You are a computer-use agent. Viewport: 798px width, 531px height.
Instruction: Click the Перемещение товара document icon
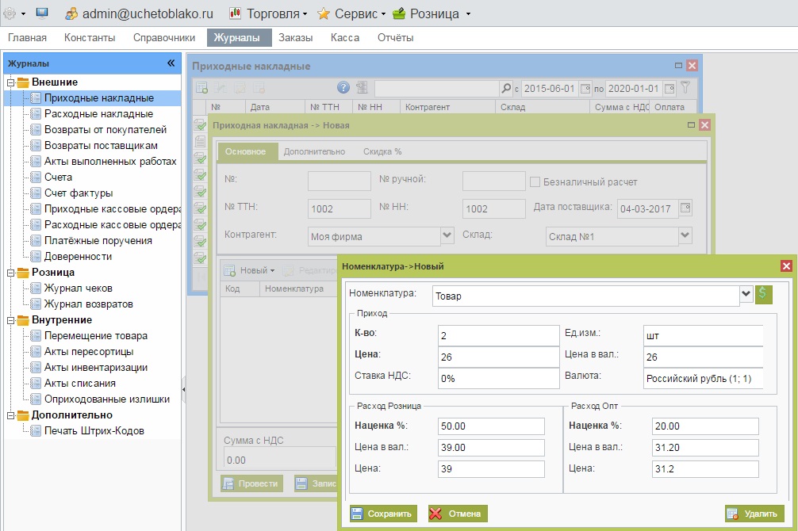pyautogui.click(x=36, y=336)
